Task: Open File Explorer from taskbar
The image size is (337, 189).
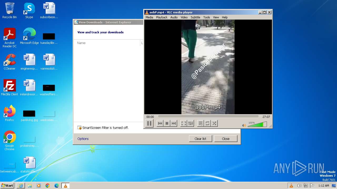Action: point(30,186)
